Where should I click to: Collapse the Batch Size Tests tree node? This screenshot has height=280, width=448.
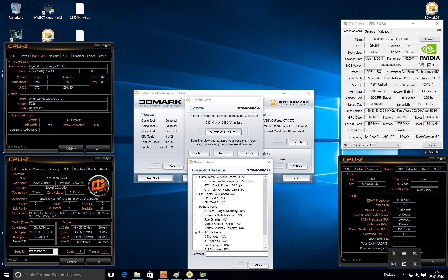196,232
